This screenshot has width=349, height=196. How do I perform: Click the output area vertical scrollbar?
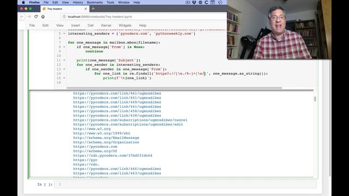click(x=315, y=99)
